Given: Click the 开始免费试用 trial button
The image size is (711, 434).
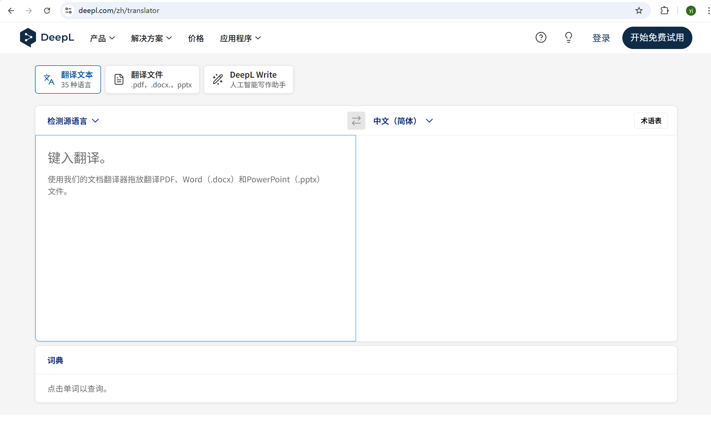Looking at the screenshot, I should click(657, 38).
